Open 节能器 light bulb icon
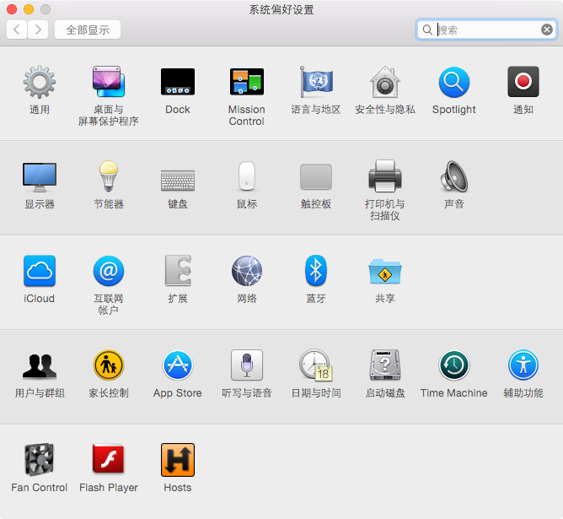This screenshot has width=563, height=519. tap(109, 176)
